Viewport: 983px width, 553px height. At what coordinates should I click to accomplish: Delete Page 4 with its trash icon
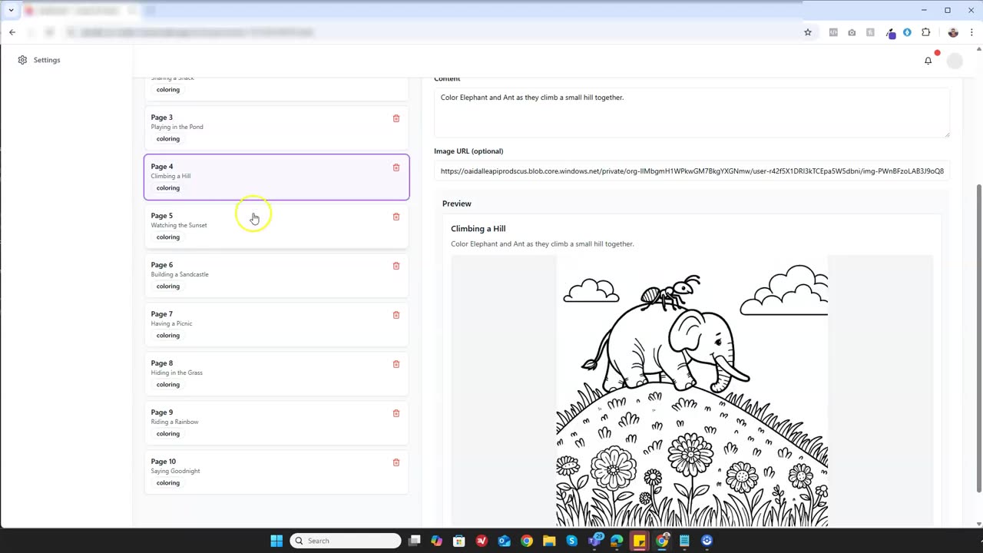pyautogui.click(x=396, y=167)
